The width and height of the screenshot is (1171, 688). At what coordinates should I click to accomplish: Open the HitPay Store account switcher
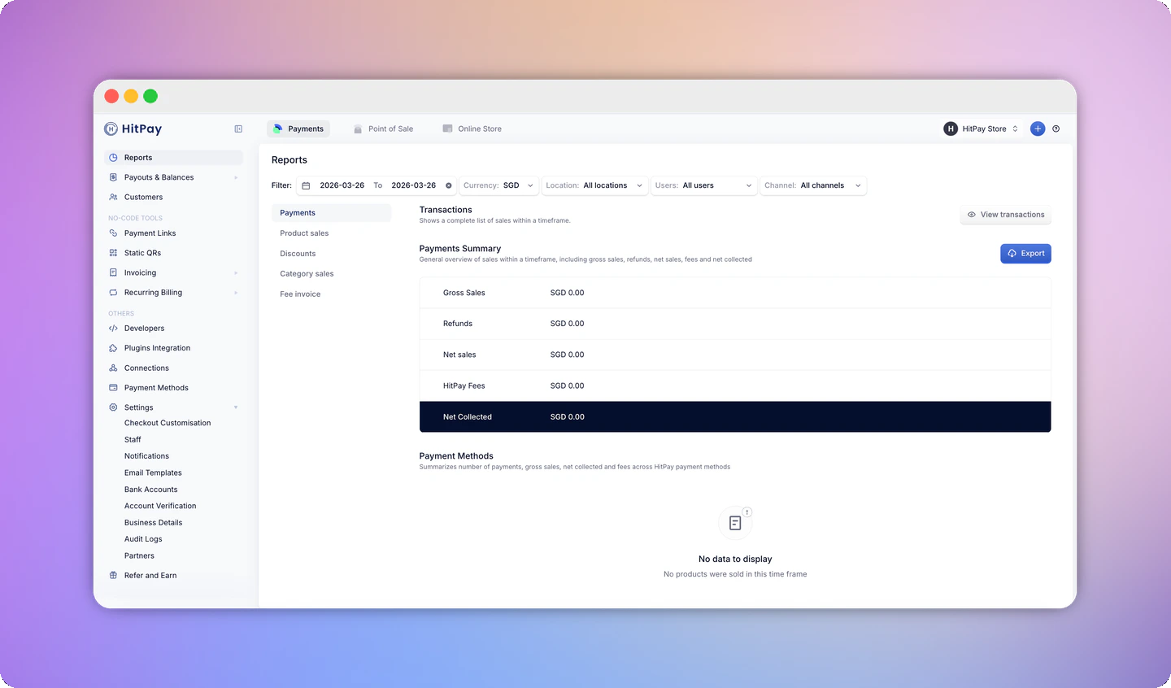(982, 128)
